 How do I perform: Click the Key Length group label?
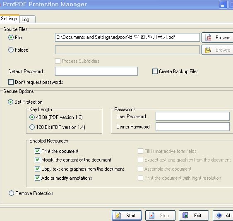(41, 109)
